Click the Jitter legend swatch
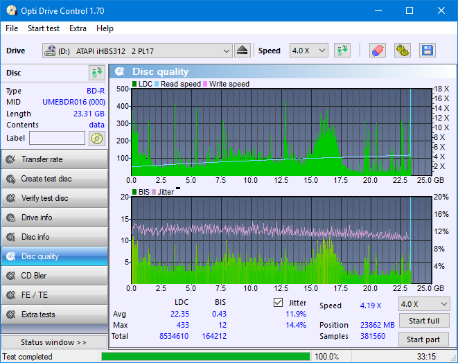This screenshot has height=363, width=458. point(154,192)
